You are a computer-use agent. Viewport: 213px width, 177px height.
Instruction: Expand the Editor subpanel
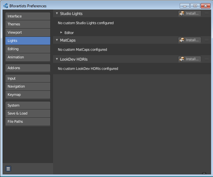[61, 32]
